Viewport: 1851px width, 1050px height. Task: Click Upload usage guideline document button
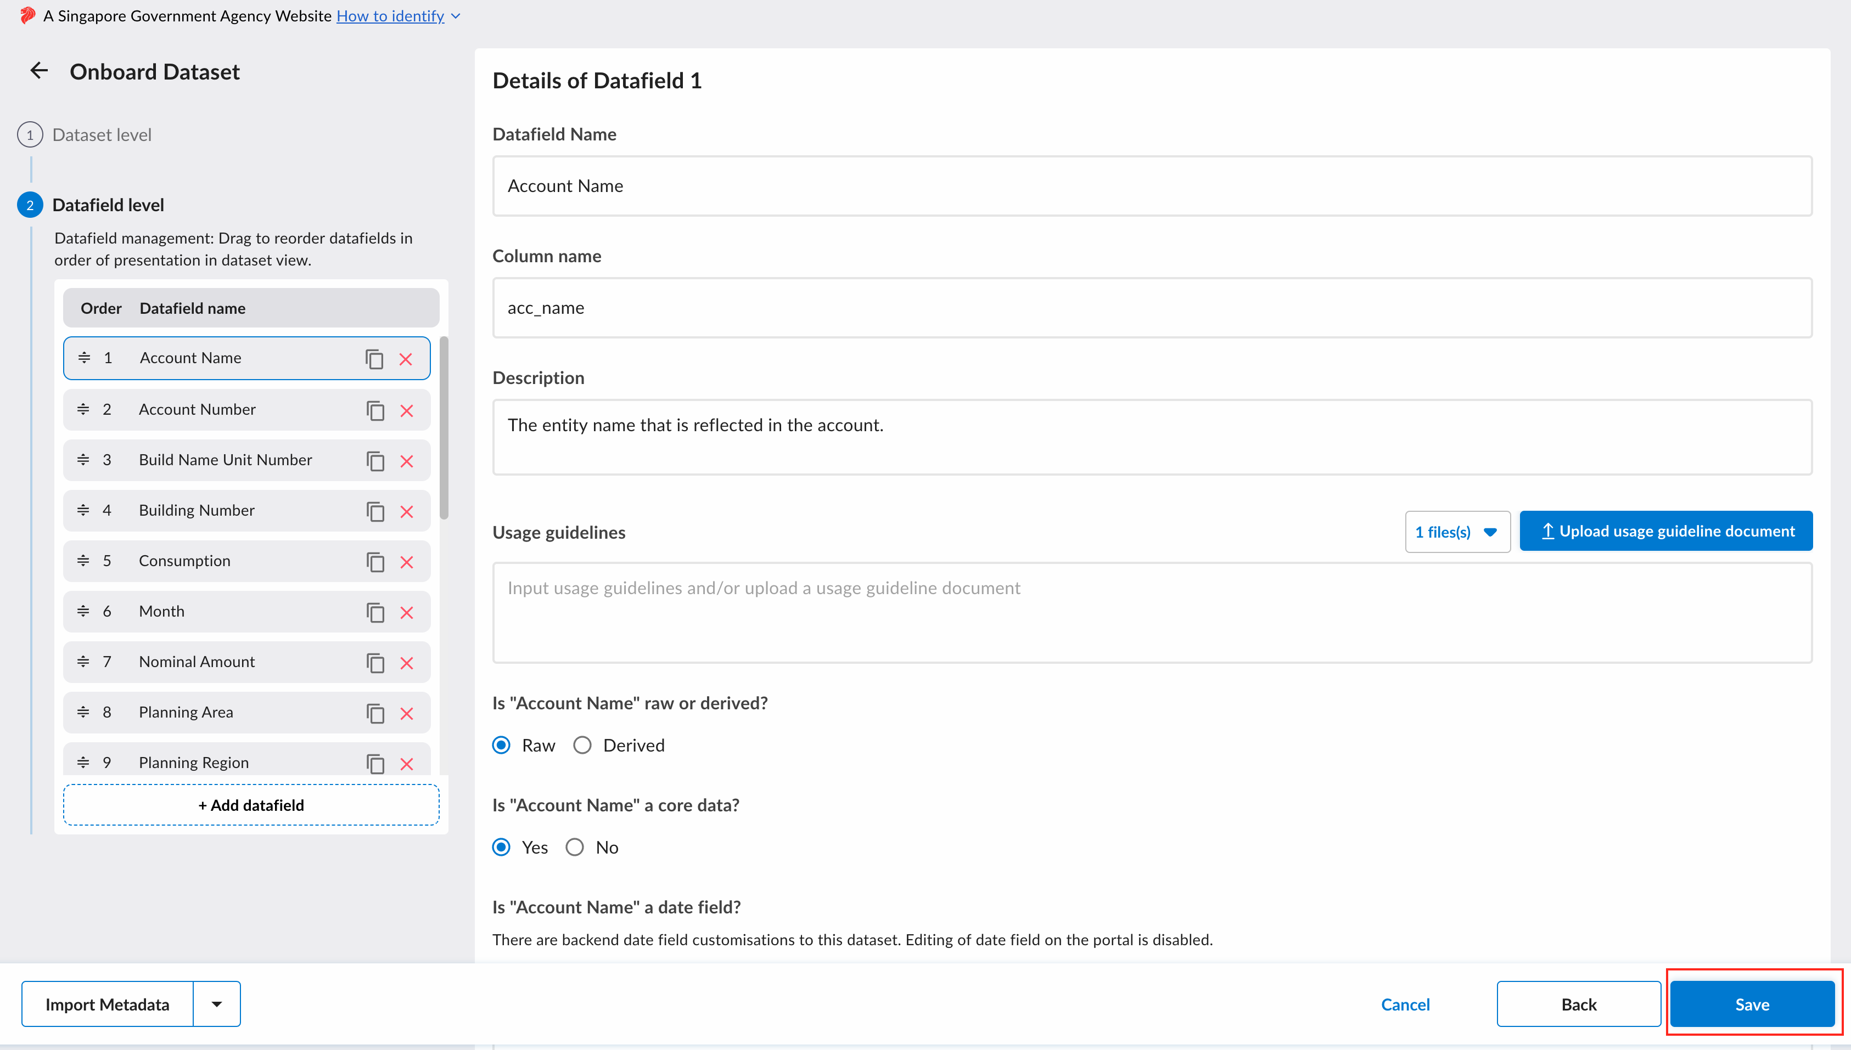[1665, 531]
